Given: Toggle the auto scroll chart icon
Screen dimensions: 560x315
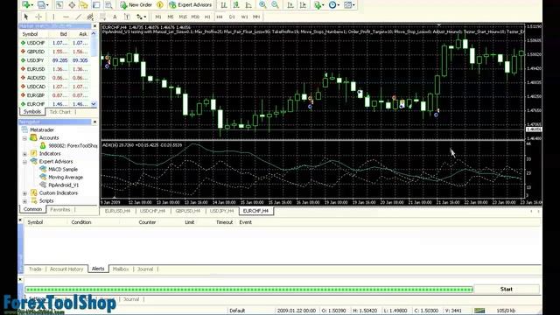Looking at the screenshot, I should tap(290, 5).
